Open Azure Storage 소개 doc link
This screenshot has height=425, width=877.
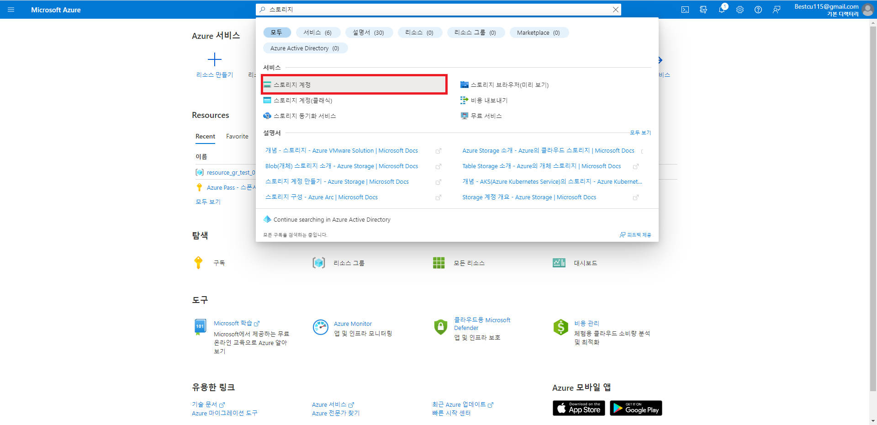548,150
